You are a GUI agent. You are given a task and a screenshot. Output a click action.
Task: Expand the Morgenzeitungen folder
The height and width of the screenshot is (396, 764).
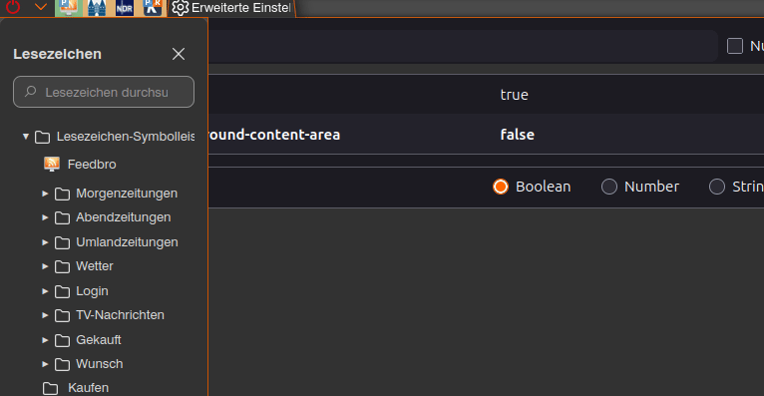pyautogui.click(x=45, y=194)
